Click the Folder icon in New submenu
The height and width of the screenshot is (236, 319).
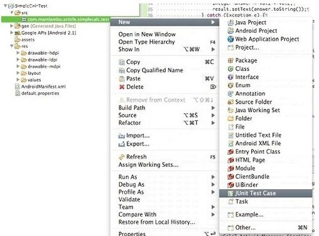[231, 118]
